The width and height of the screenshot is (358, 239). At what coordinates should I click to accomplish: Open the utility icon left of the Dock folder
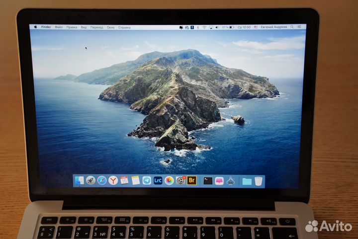click(x=231, y=181)
